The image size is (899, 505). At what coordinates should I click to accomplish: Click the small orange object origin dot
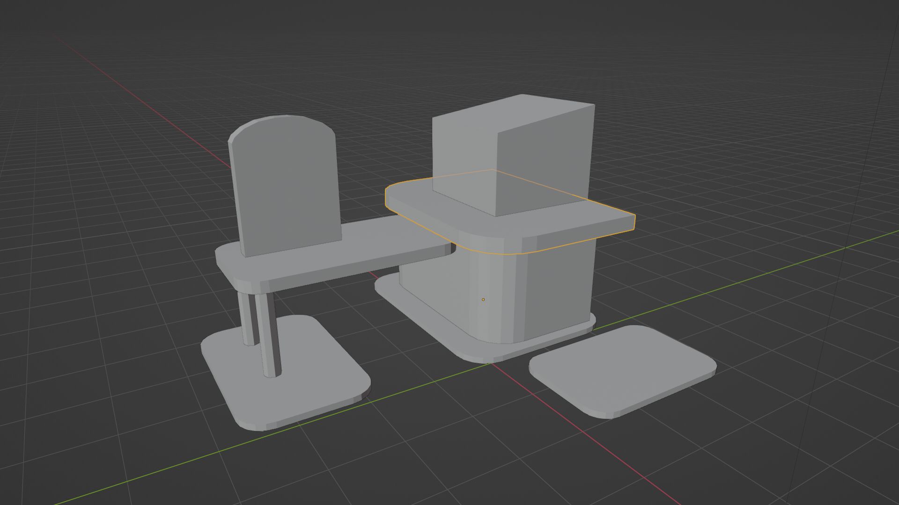click(x=483, y=299)
